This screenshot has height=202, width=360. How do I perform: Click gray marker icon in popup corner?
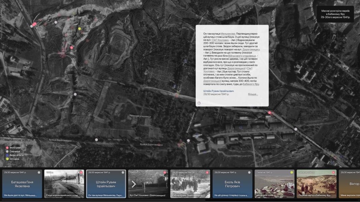coord(199,103)
